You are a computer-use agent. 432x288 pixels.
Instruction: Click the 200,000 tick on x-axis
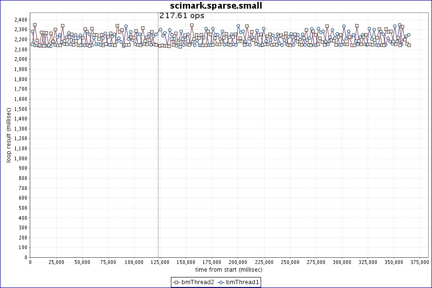(x=238, y=263)
